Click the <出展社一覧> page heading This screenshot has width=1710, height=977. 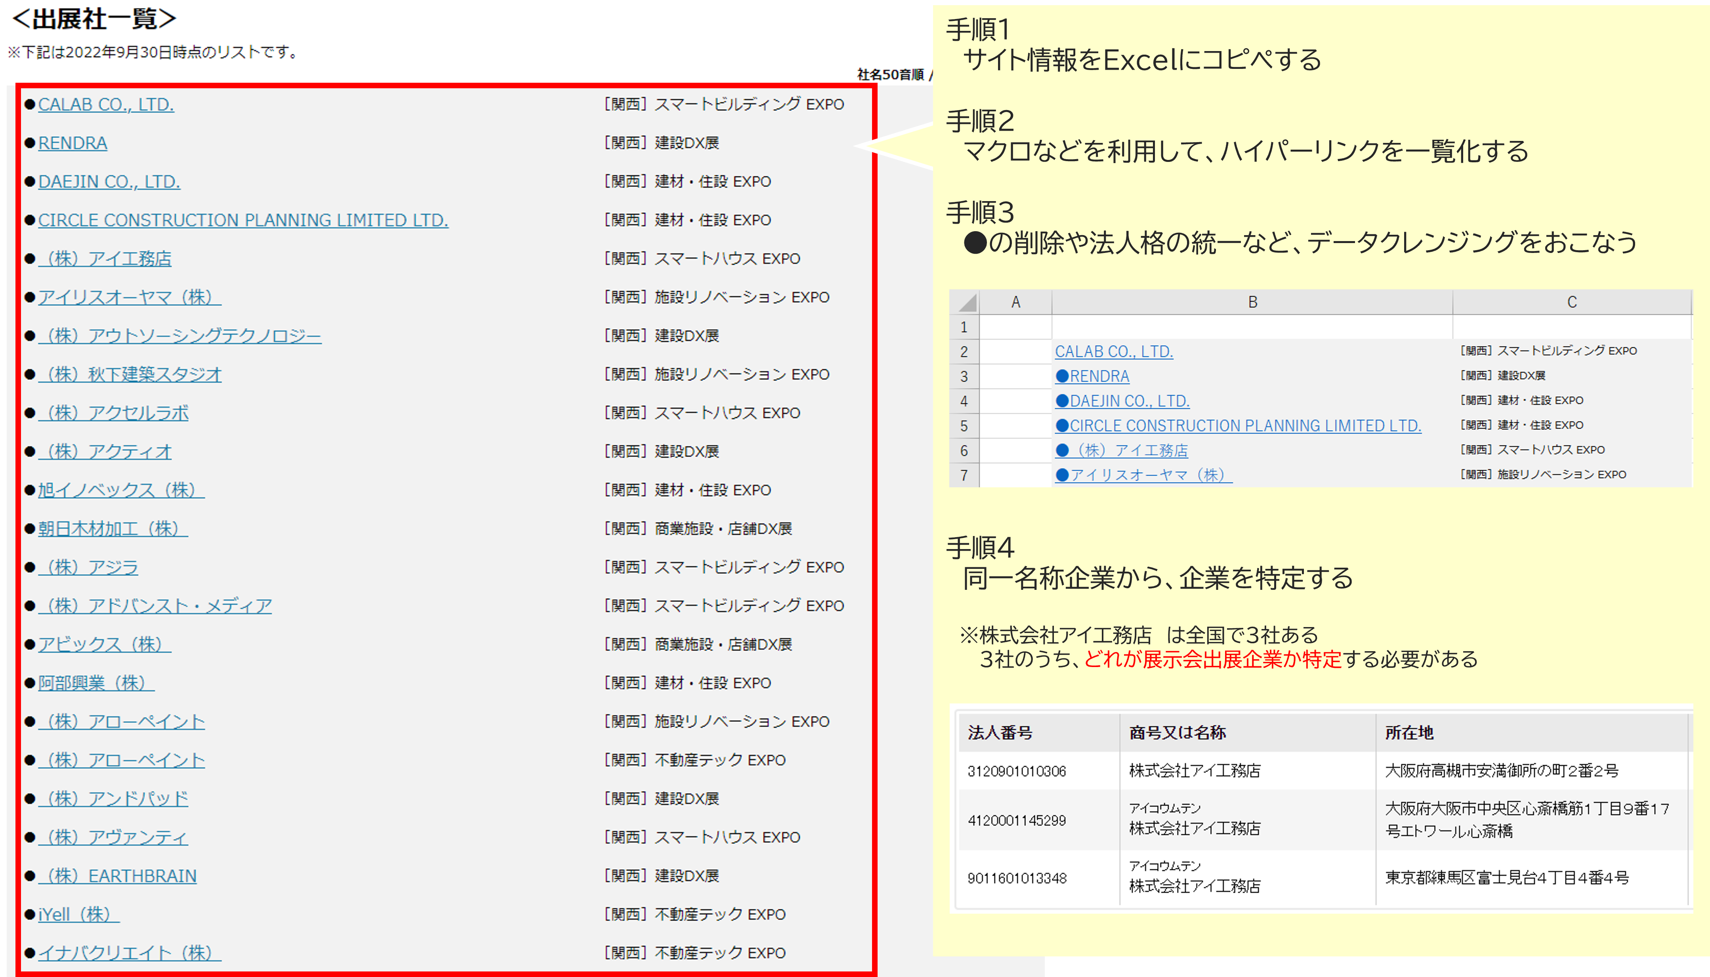click(94, 19)
